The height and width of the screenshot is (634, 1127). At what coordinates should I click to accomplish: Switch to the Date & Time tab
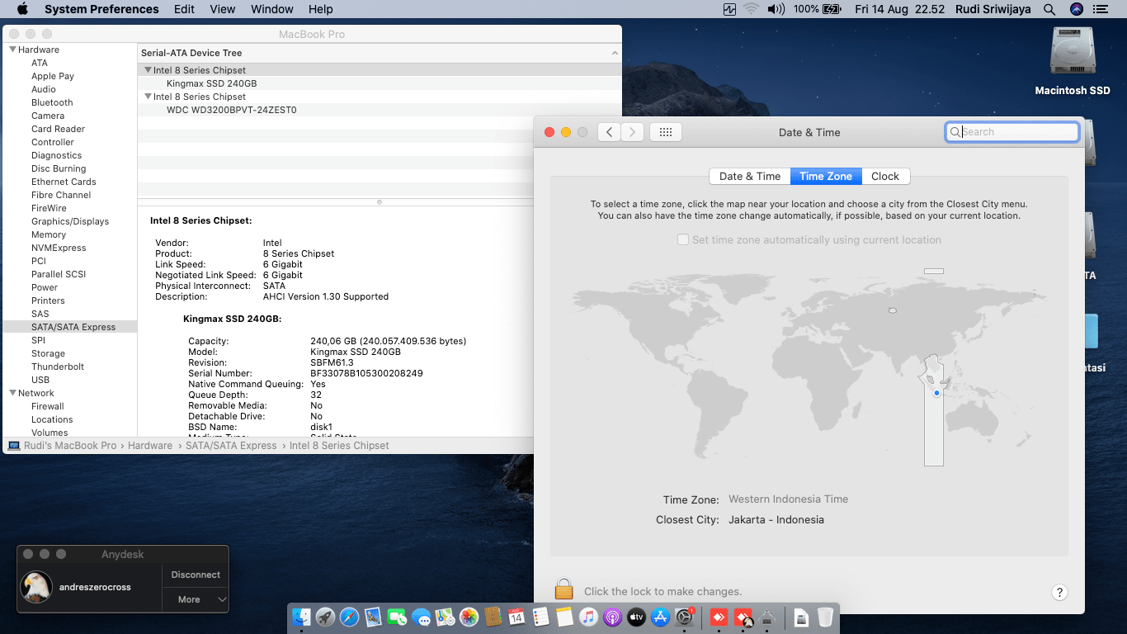(750, 176)
